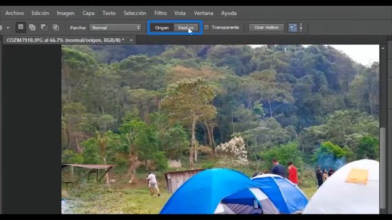This screenshot has height=220, width=392.
Task: Select the Add to selection icon
Action: [x=32, y=27]
